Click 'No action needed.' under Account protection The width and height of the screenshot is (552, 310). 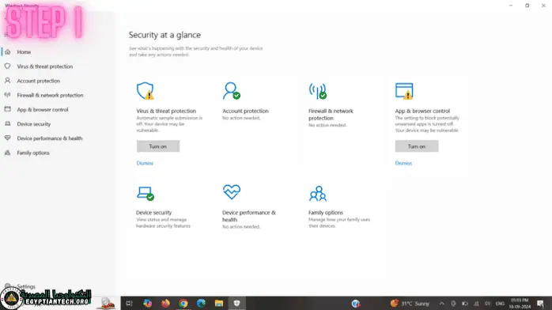[x=241, y=119]
